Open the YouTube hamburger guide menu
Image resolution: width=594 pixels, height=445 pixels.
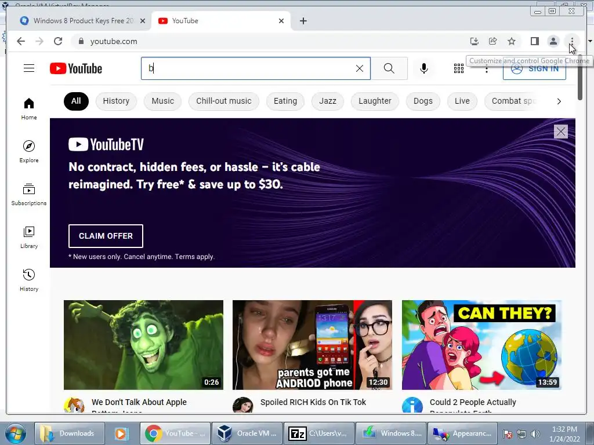[29, 68]
